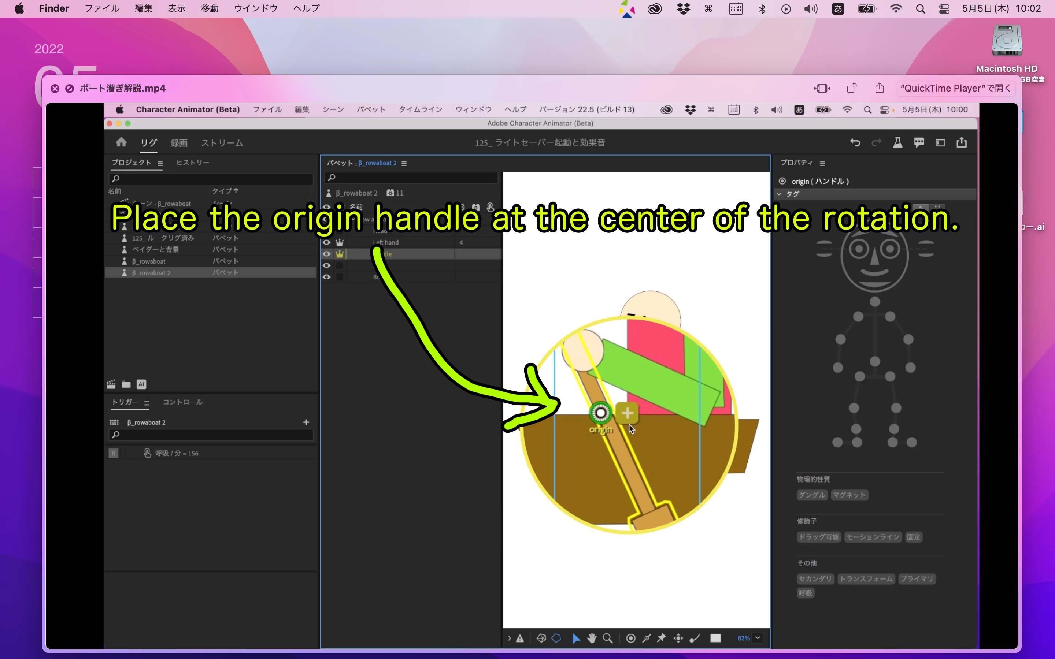Pick the Handle tool circle icon
This screenshot has width=1055, height=659.
pos(630,638)
